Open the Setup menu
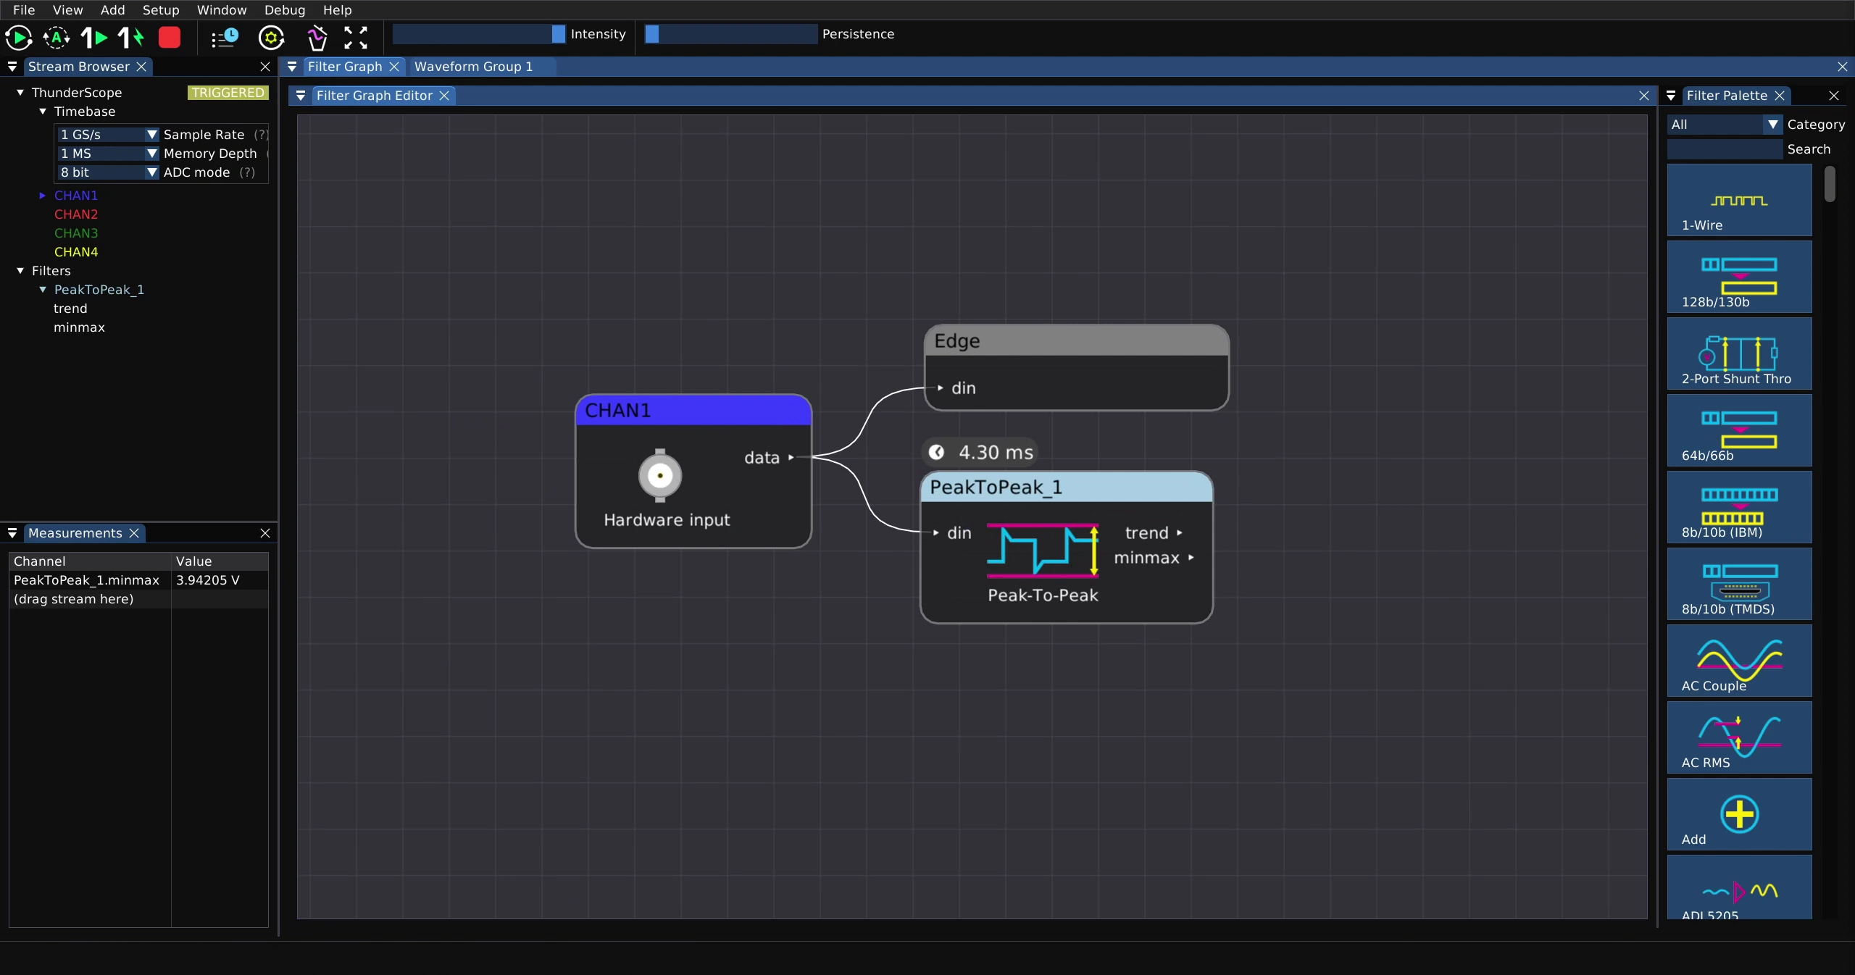Screen dimensions: 1855x975 pos(161,9)
